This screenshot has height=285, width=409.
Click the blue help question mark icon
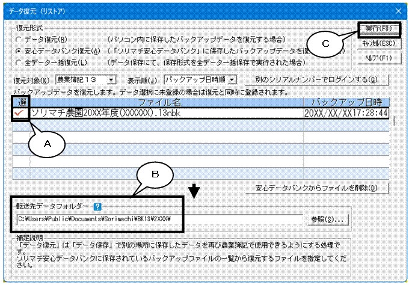(97, 207)
